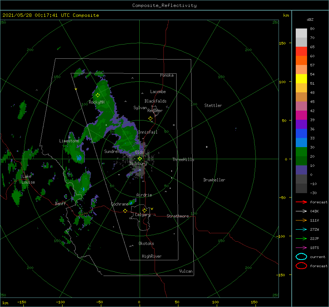Select the light gray 80 dBZ swatch
The width and height of the screenshot is (329, 307).
(301, 33)
